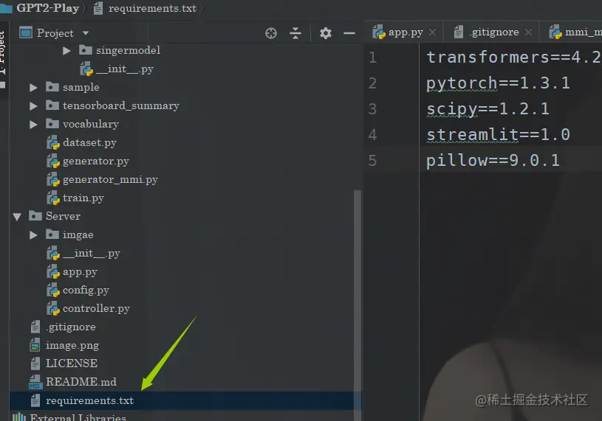
Task: Click the image file icon of image.png
Action: pos(35,345)
